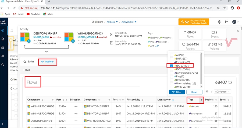242x128 pixels.
Task: Open the Chrome profile icon
Action: click(x=232, y=8)
